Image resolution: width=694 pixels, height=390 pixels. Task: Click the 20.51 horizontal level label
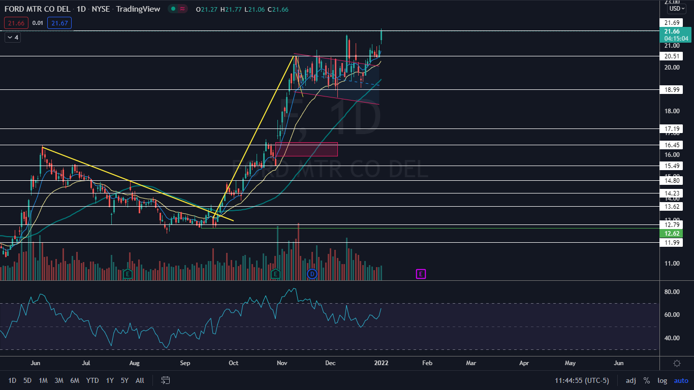[x=673, y=56]
